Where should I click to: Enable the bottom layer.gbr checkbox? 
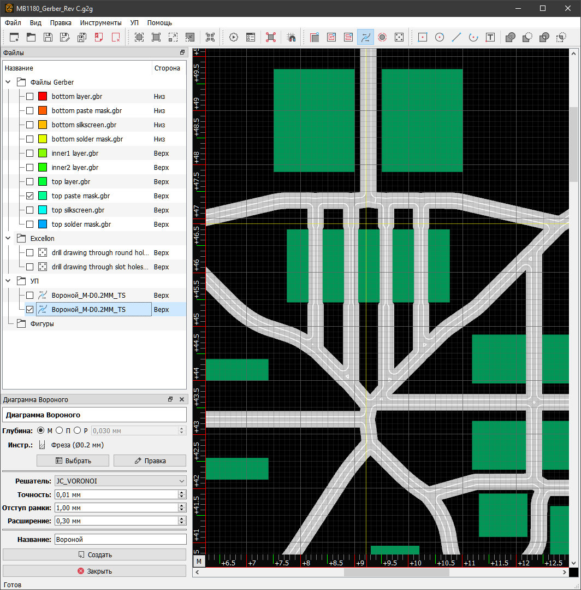30,97
